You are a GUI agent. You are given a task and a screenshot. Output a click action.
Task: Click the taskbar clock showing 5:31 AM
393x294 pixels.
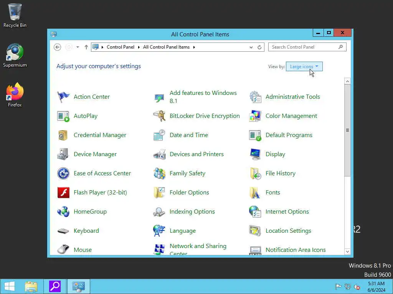[376, 286]
